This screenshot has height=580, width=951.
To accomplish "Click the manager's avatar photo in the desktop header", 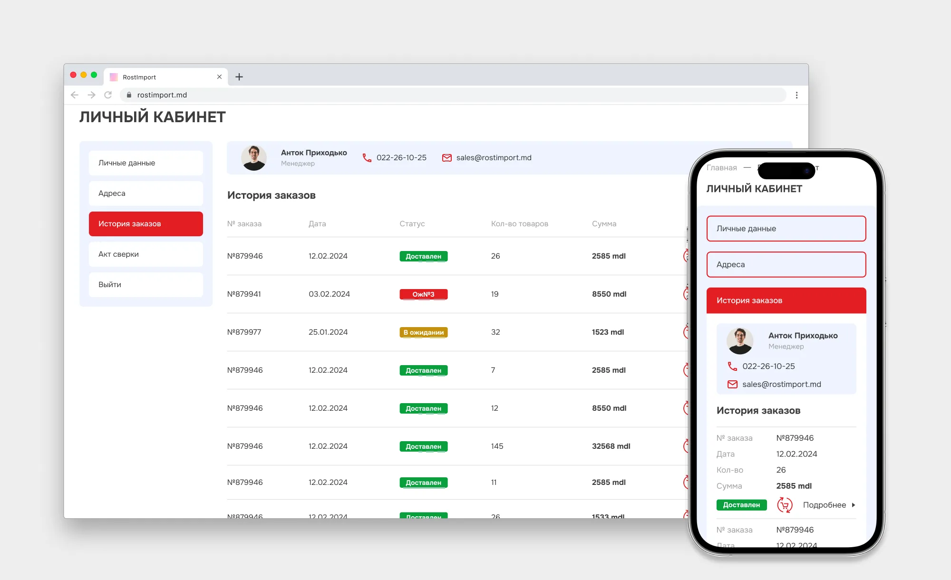I will coord(254,158).
